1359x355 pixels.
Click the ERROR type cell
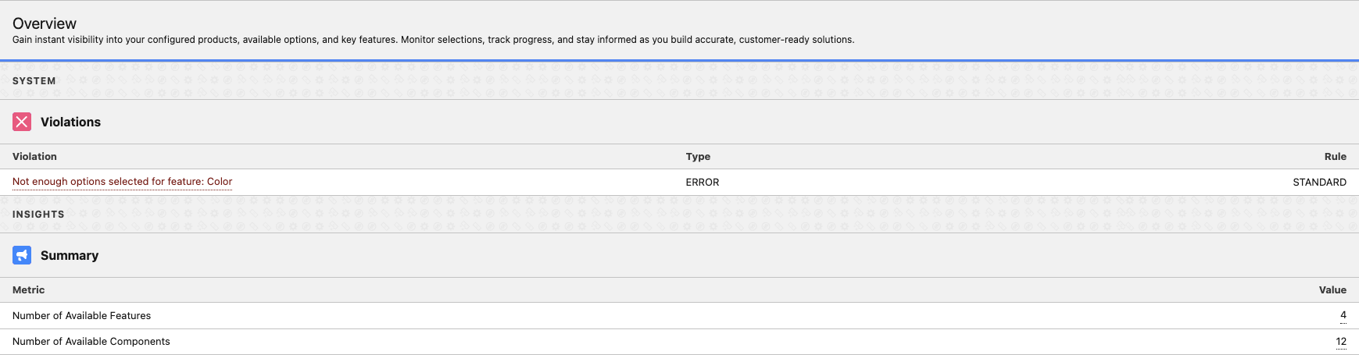(702, 182)
